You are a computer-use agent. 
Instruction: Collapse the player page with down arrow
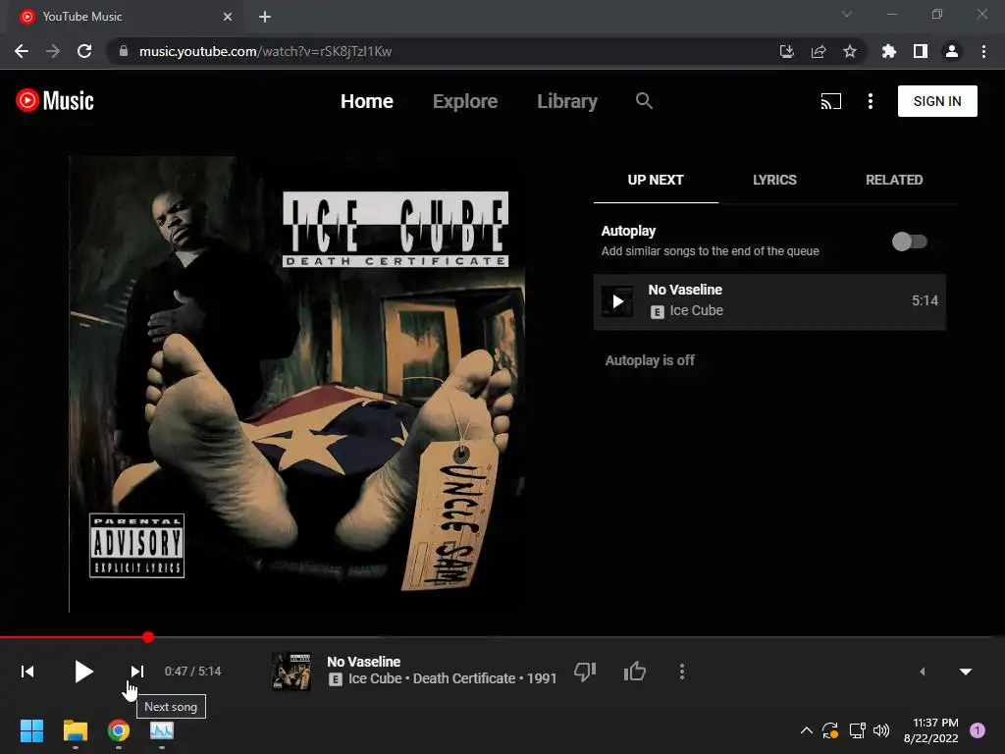point(966,672)
